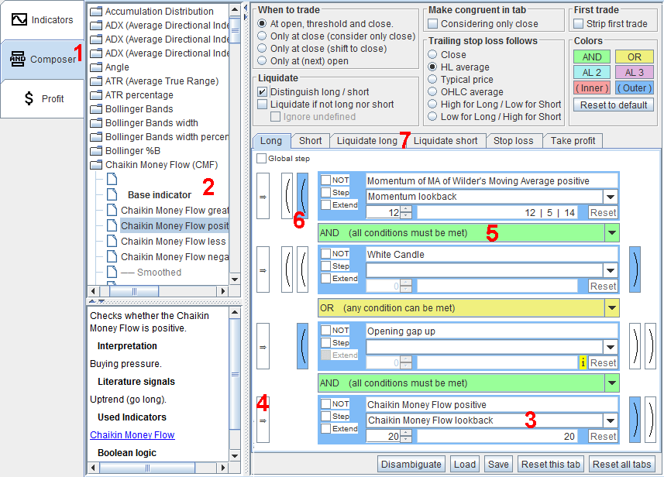Check NOT on the White Candle condition
664x477 pixels.
(x=325, y=253)
